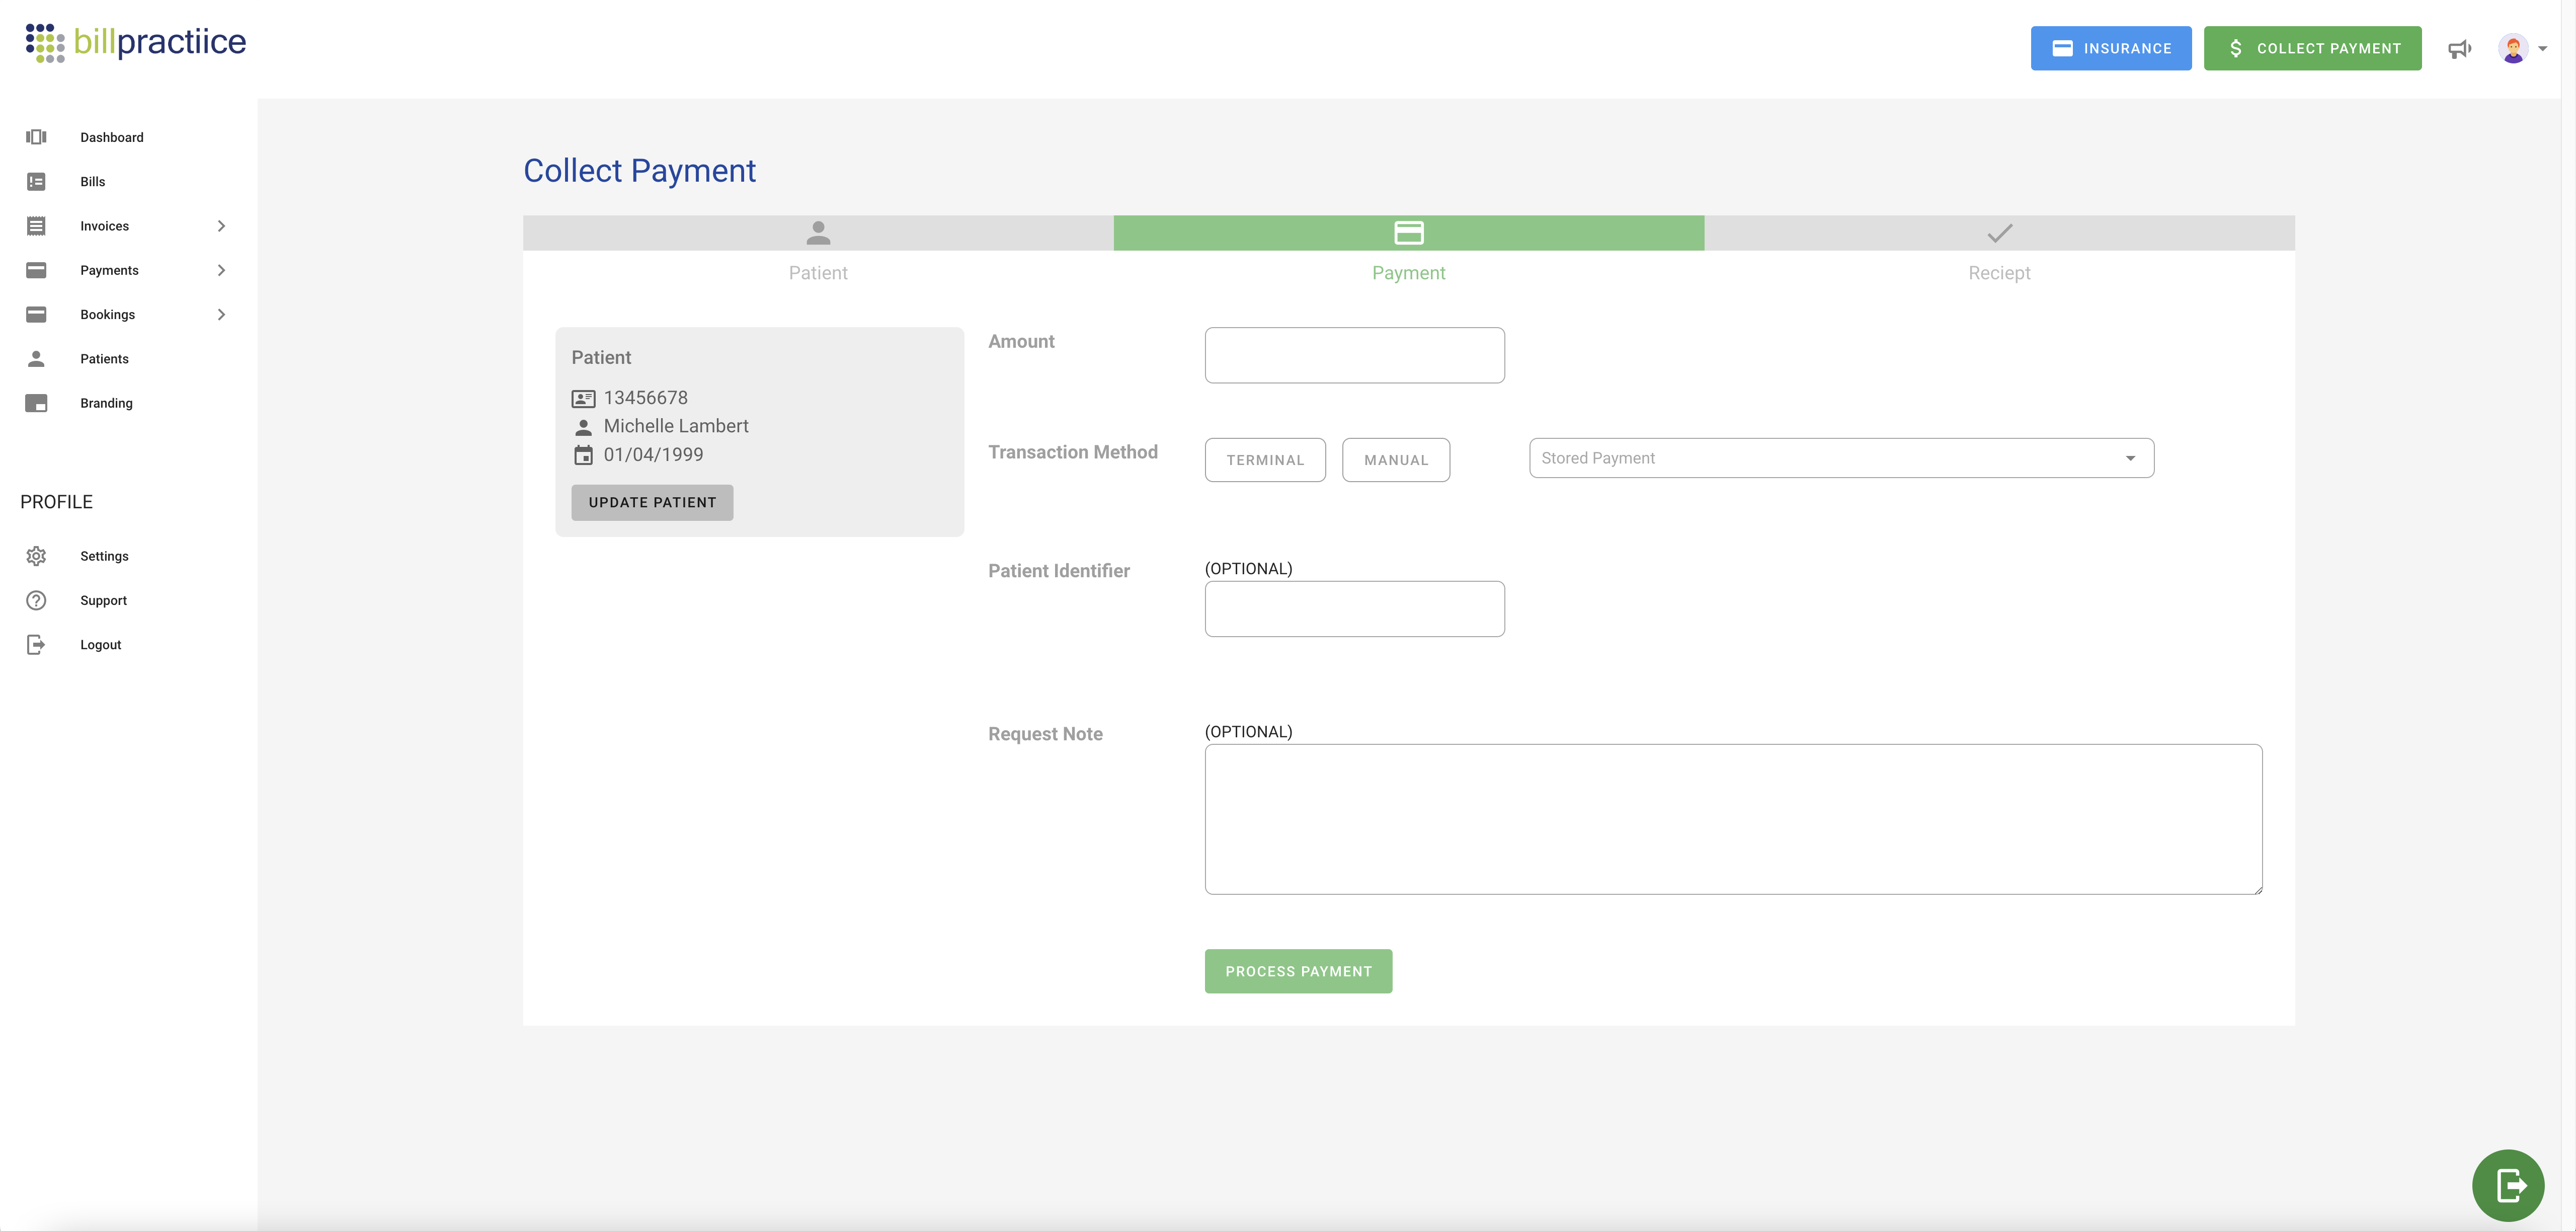Click the Update Patient button

(652, 502)
